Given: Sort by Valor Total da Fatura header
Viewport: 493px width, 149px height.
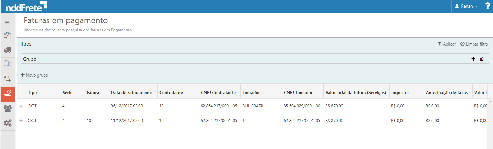Looking at the screenshot, I should pyautogui.click(x=356, y=93).
